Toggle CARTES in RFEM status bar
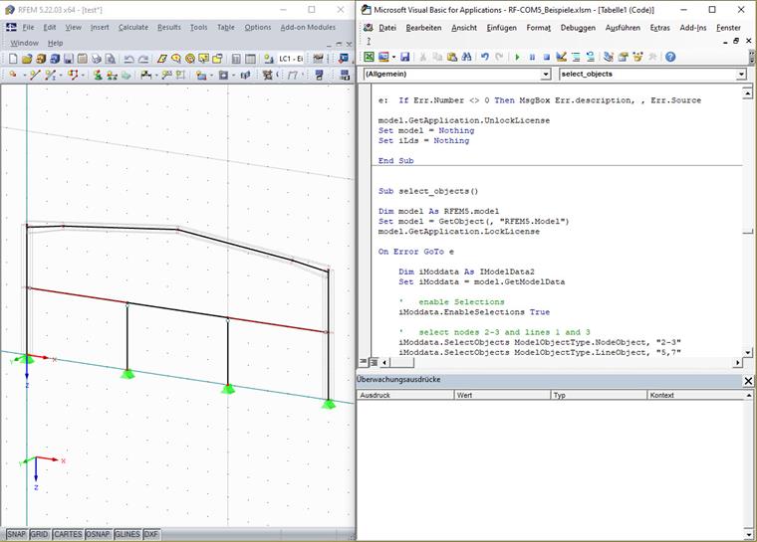 [68, 534]
